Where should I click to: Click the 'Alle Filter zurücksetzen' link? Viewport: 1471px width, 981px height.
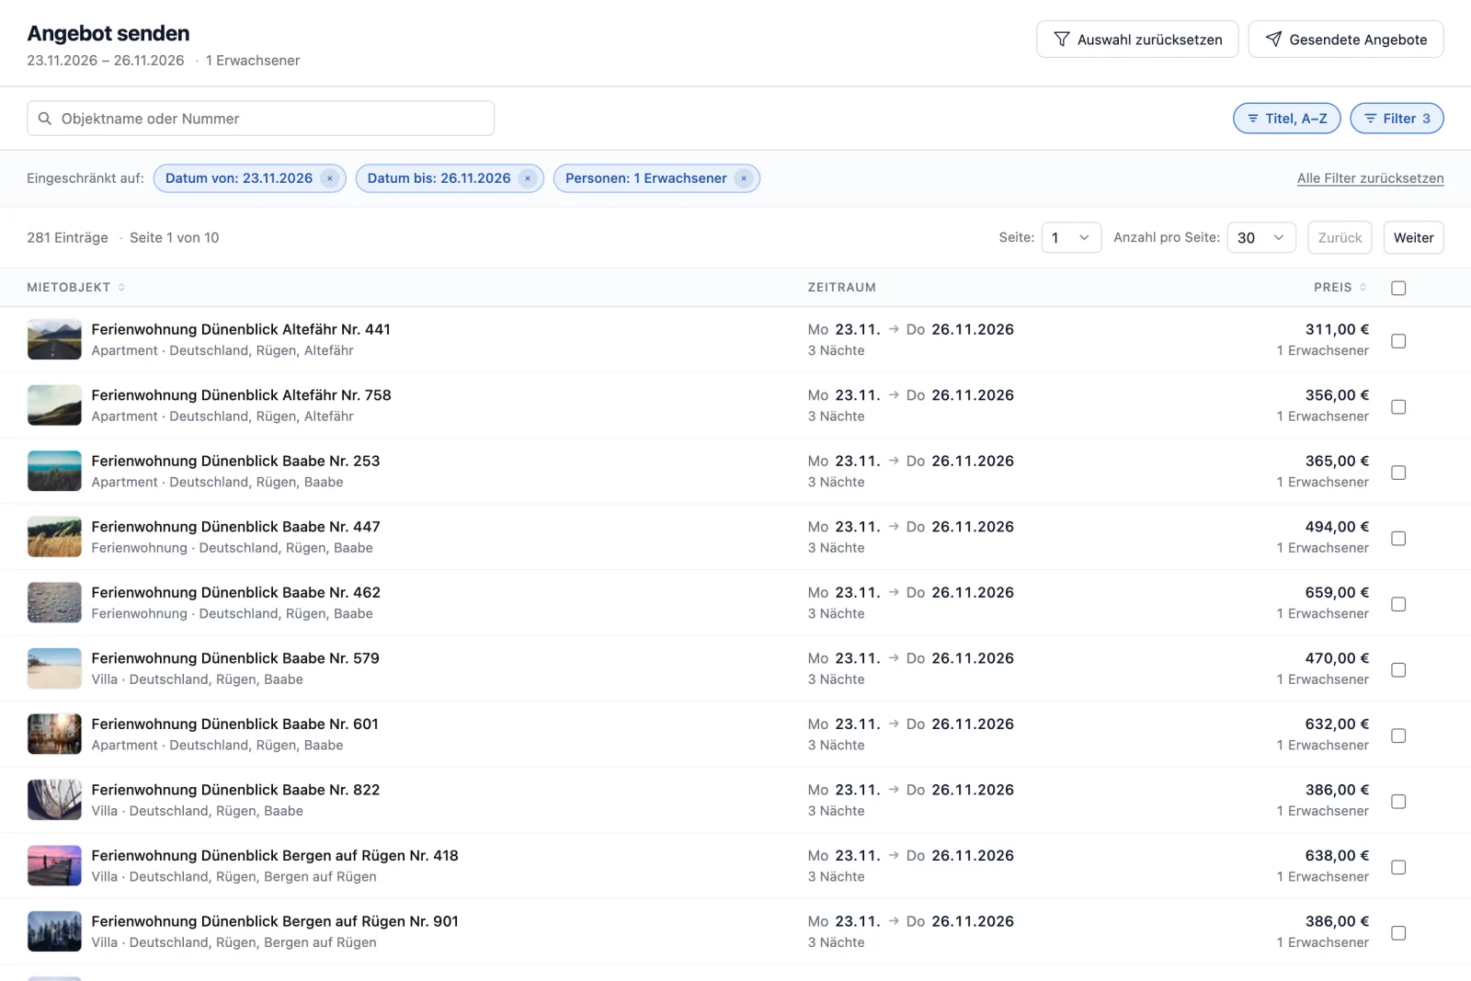1370,178
